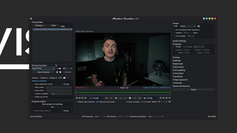
Task: Jump to the start of the video
Action: click(x=106, y=98)
